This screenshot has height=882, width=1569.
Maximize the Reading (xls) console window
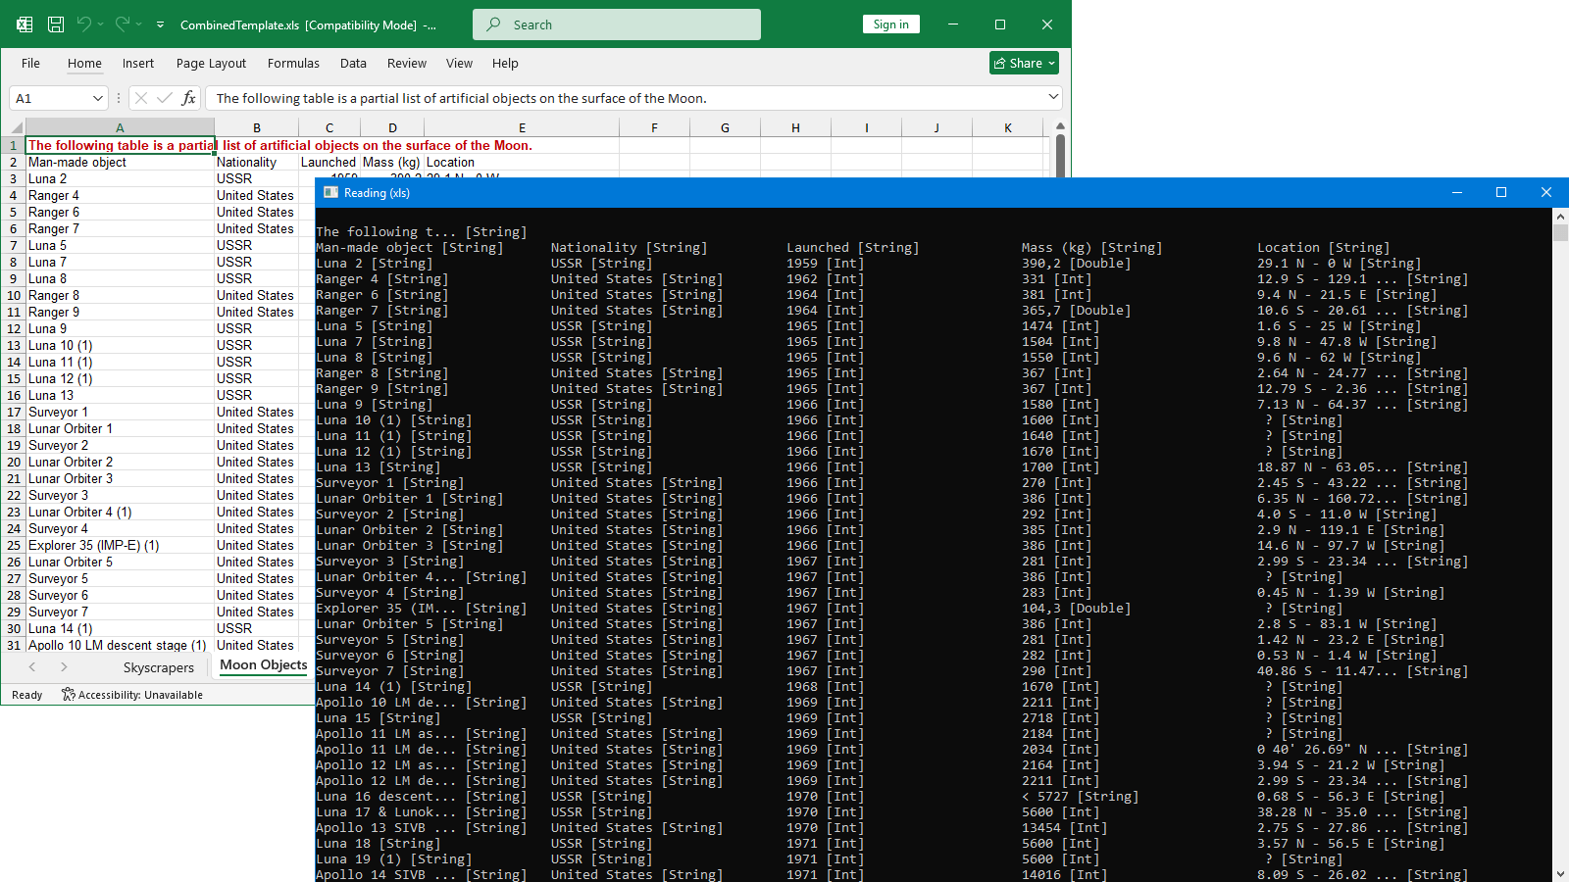coord(1500,192)
